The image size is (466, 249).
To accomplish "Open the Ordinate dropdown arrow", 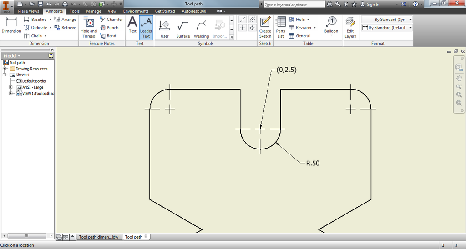I will point(50,28).
